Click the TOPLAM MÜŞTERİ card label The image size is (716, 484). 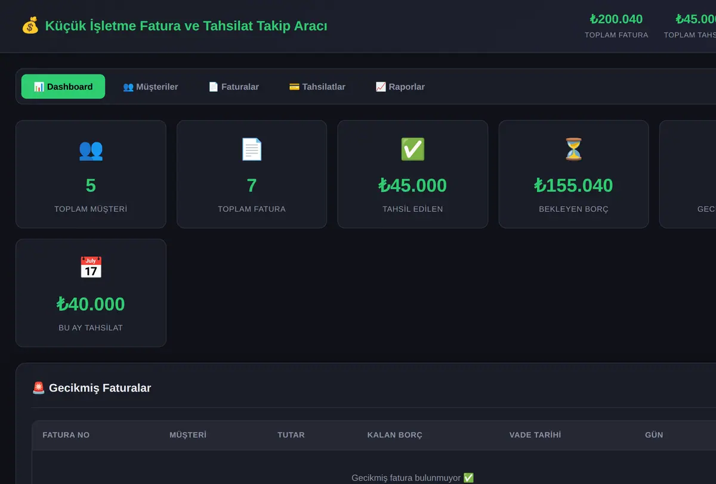[x=91, y=209]
